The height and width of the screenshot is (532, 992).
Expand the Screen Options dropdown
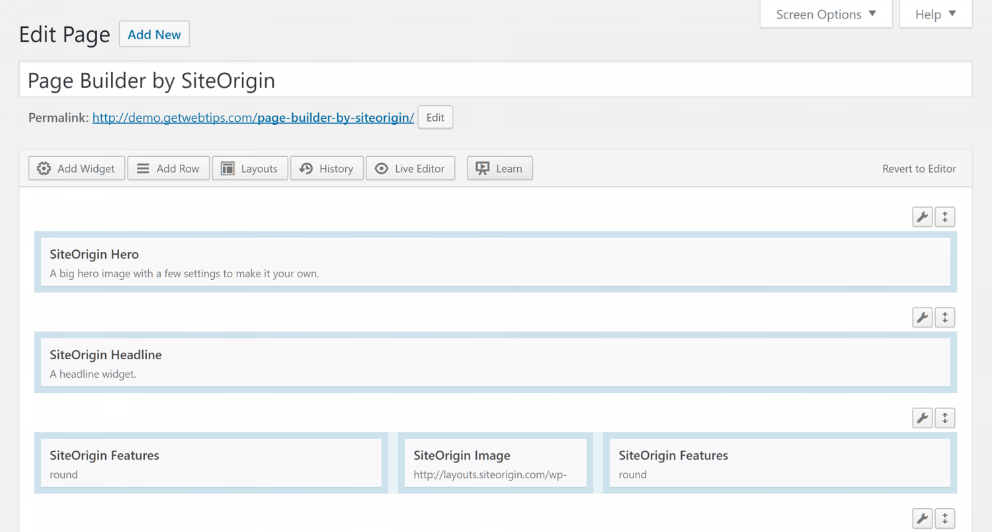pos(826,14)
